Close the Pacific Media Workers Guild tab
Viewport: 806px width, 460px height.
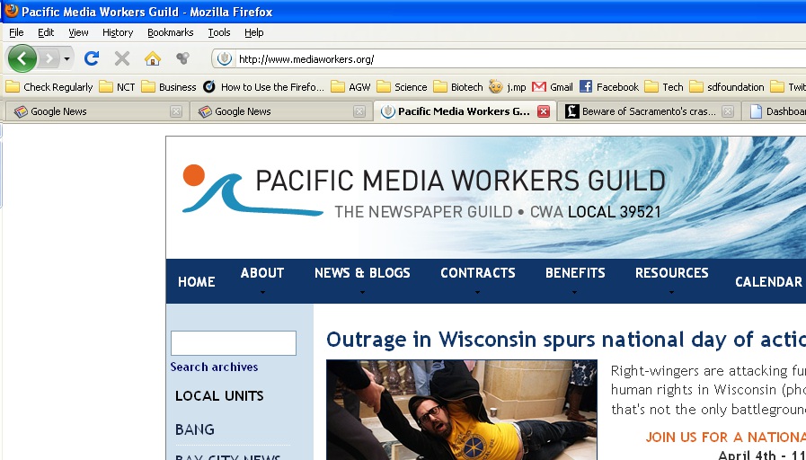[543, 111]
